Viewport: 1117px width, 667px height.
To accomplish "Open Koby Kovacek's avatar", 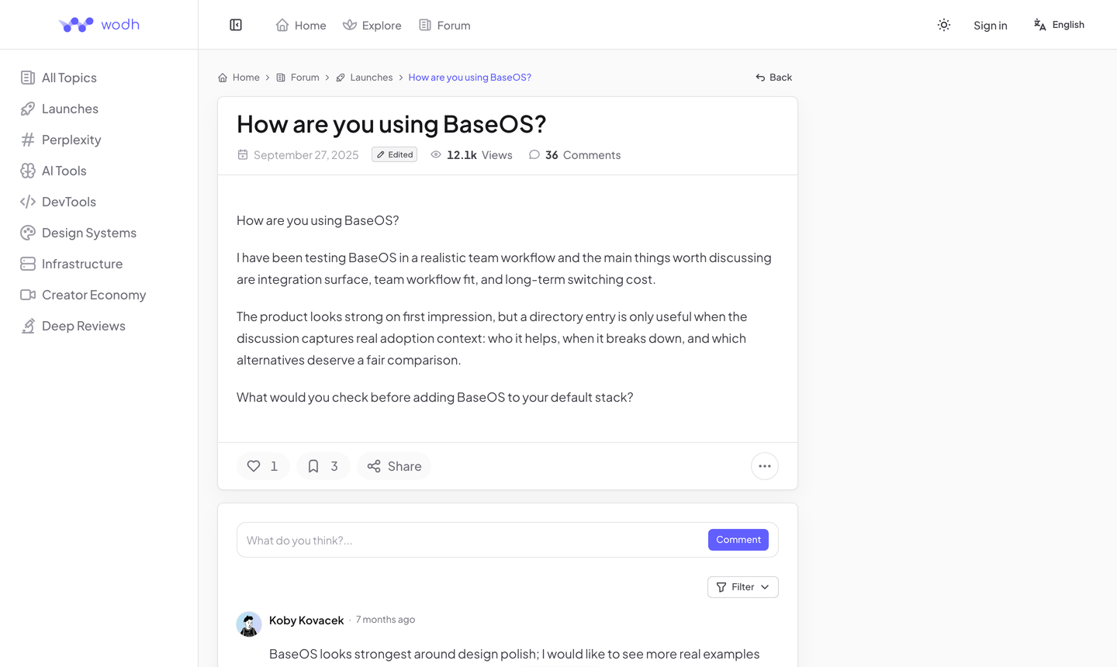I will 249,624.
